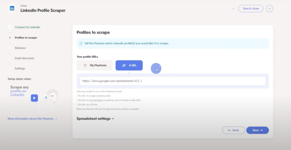This screenshot has width=291, height=150.
Task: Click the info icon in the blue banner
Action: (x=81, y=43)
